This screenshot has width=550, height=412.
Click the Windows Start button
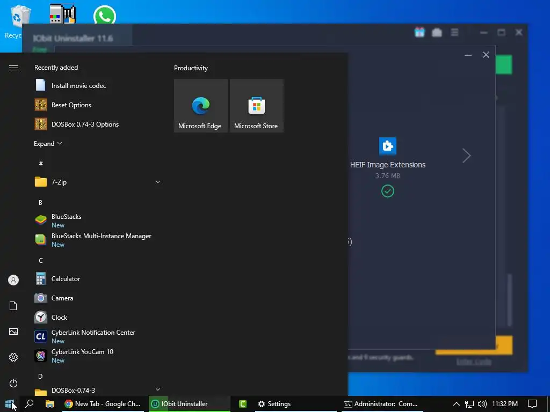[10, 404]
